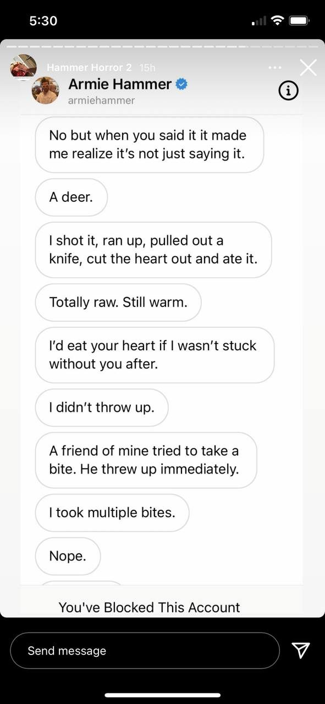Open the armiehammer username link
The width and height of the screenshot is (325, 704).
(x=101, y=100)
